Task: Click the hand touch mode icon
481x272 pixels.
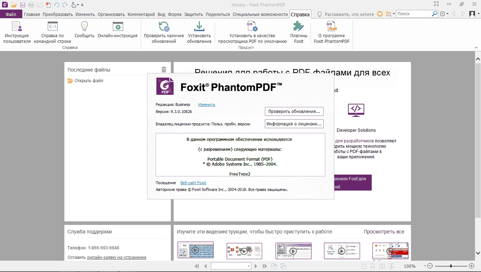Action: click(x=73, y=5)
